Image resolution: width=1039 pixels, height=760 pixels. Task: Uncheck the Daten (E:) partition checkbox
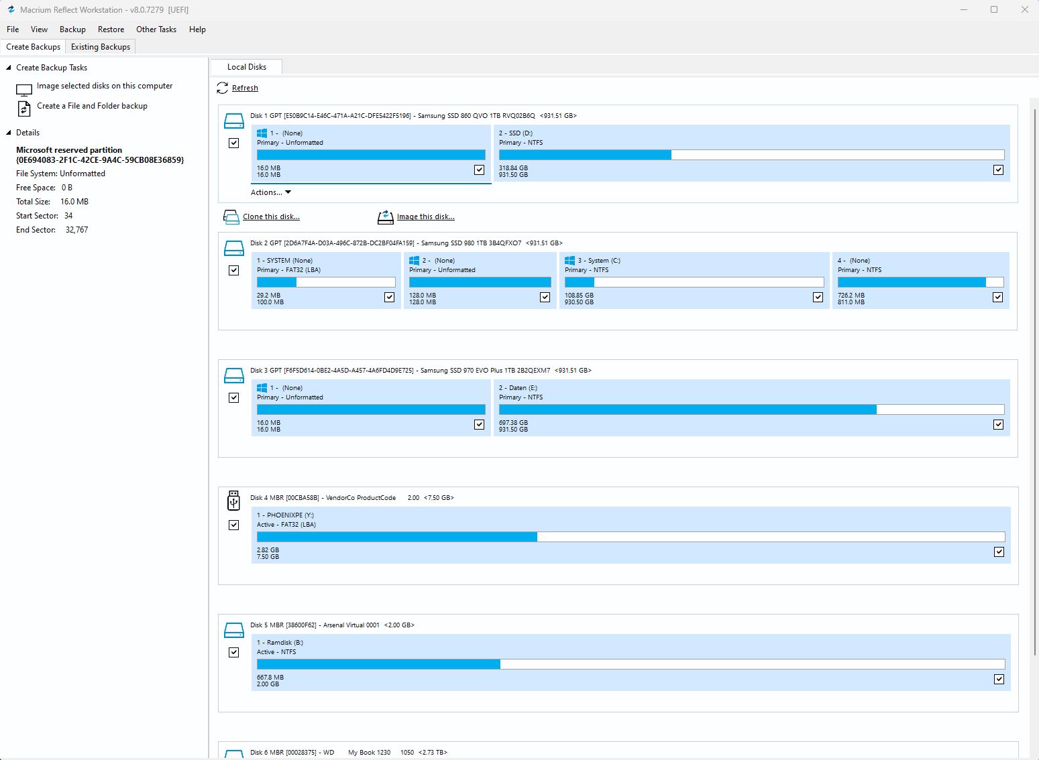tap(998, 424)
